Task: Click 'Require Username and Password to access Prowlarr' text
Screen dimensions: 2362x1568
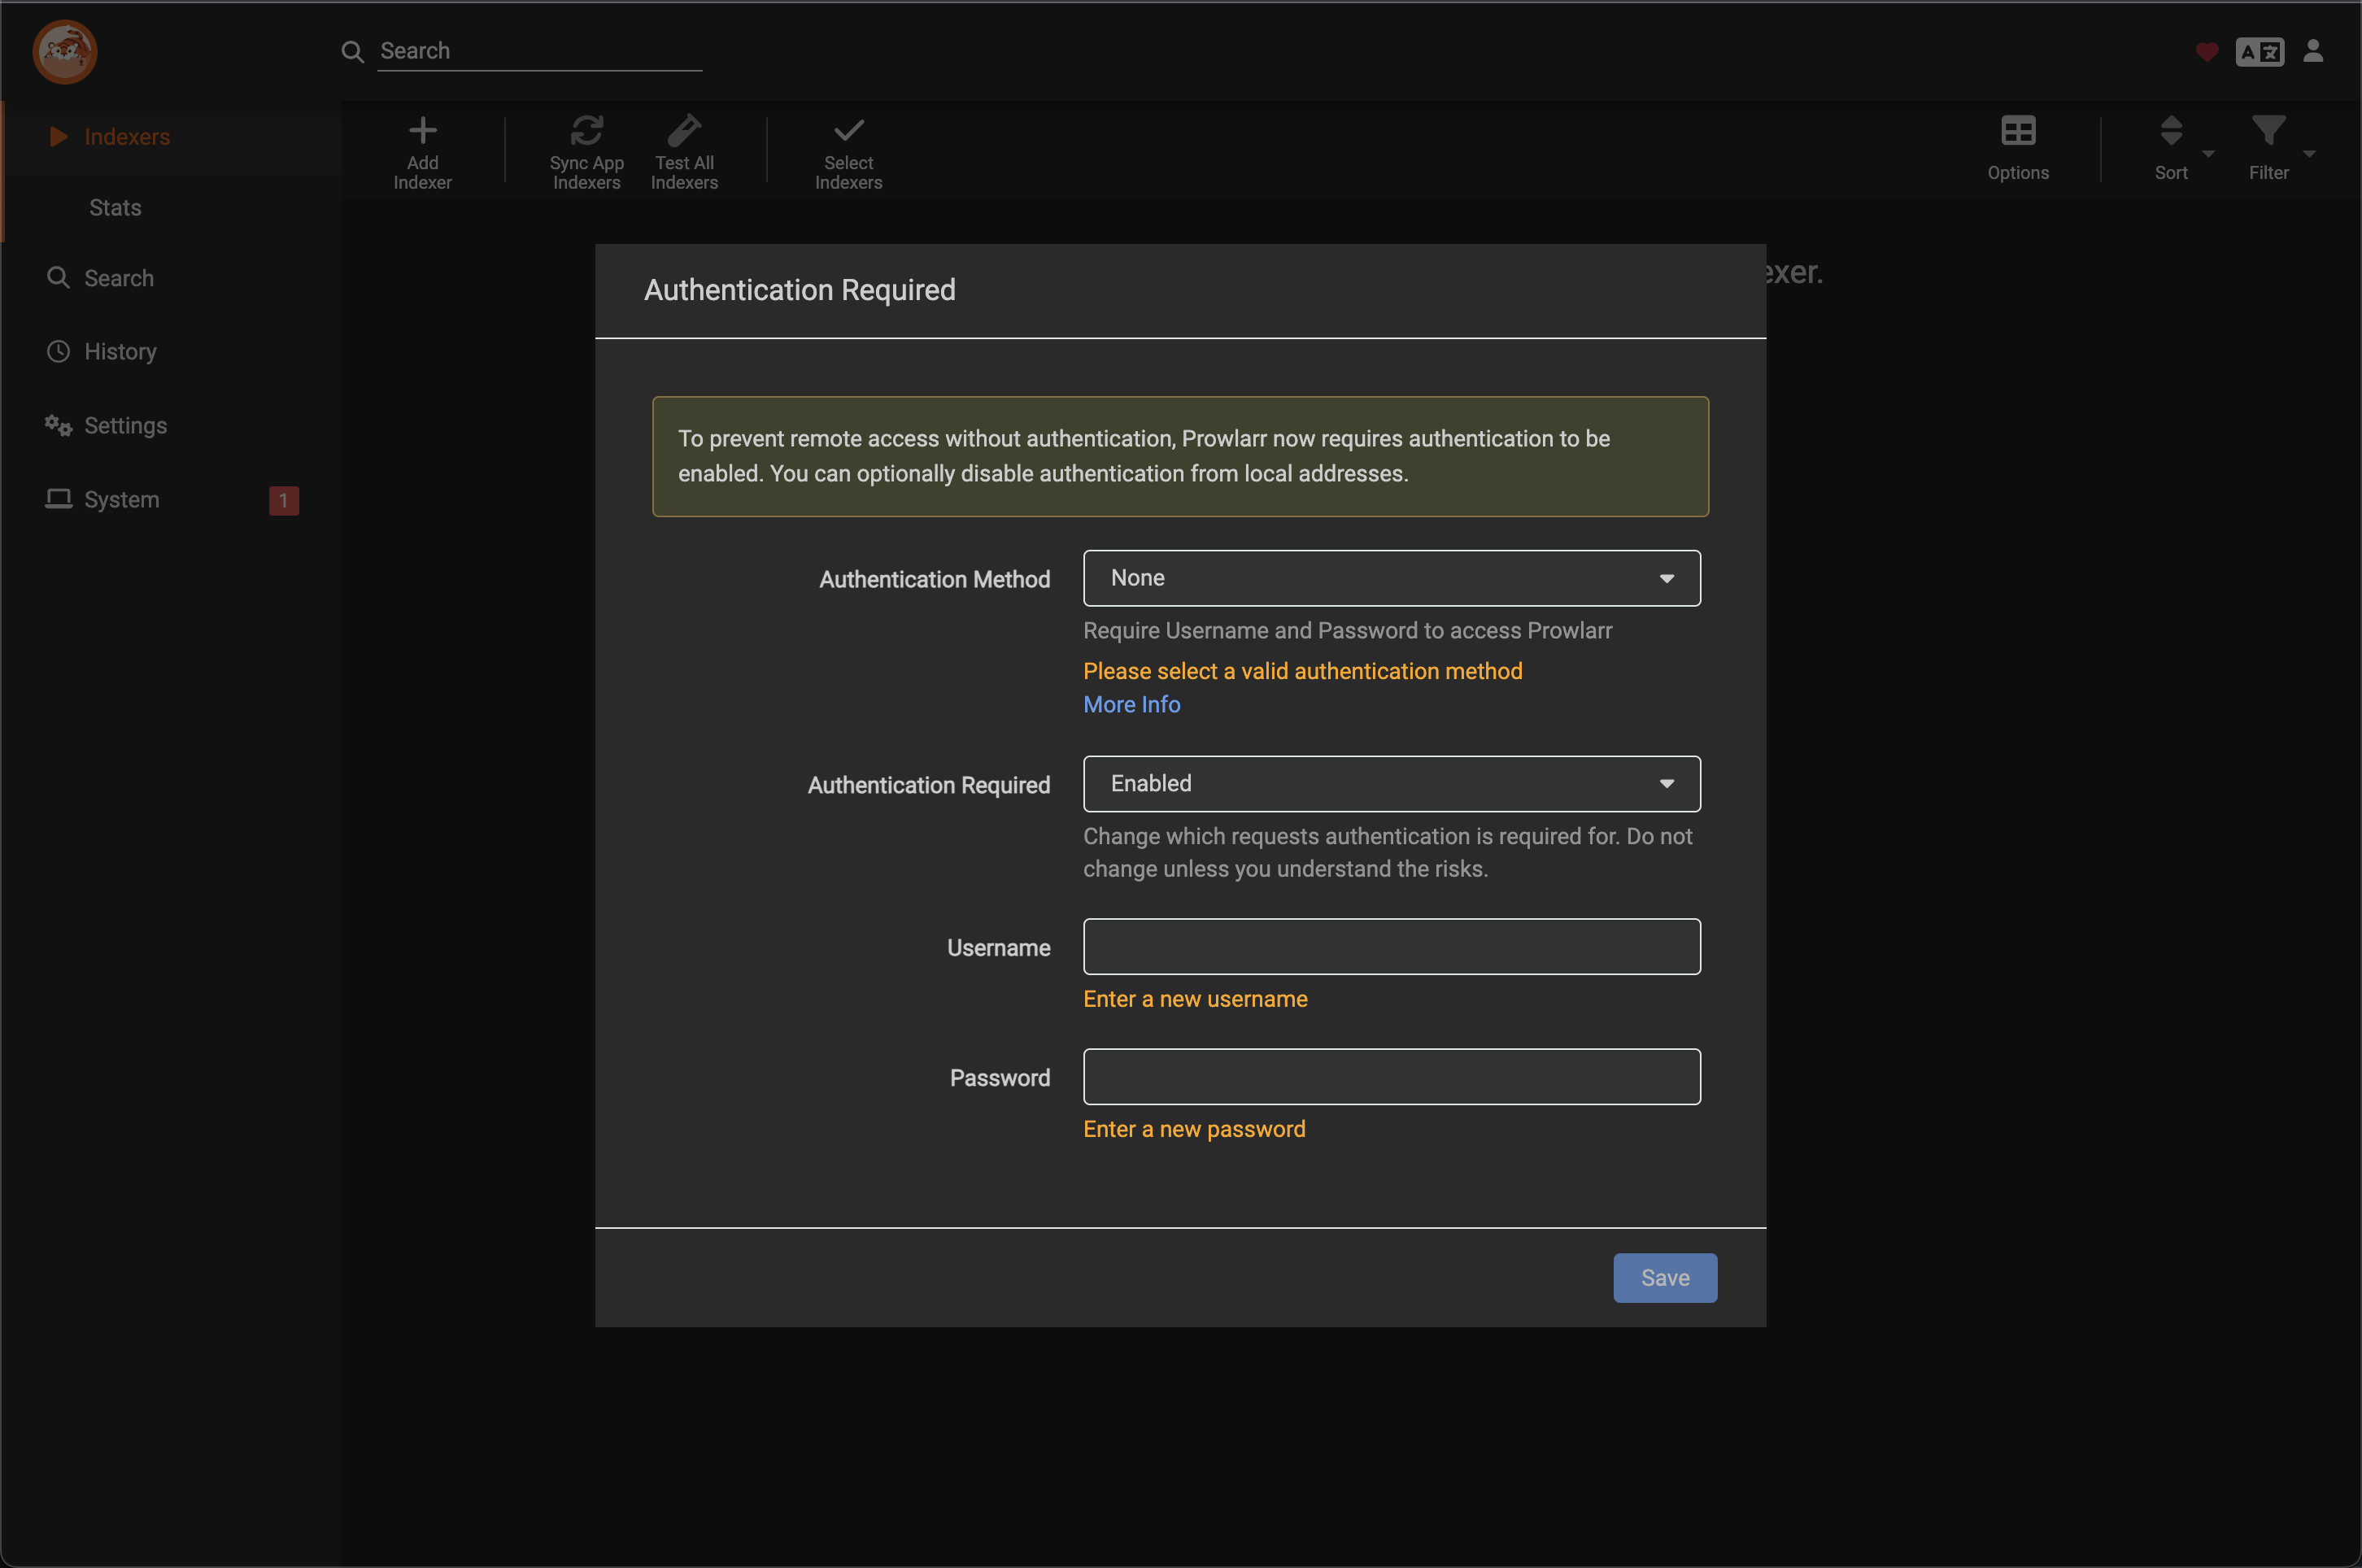Action: click(1348, 631)
